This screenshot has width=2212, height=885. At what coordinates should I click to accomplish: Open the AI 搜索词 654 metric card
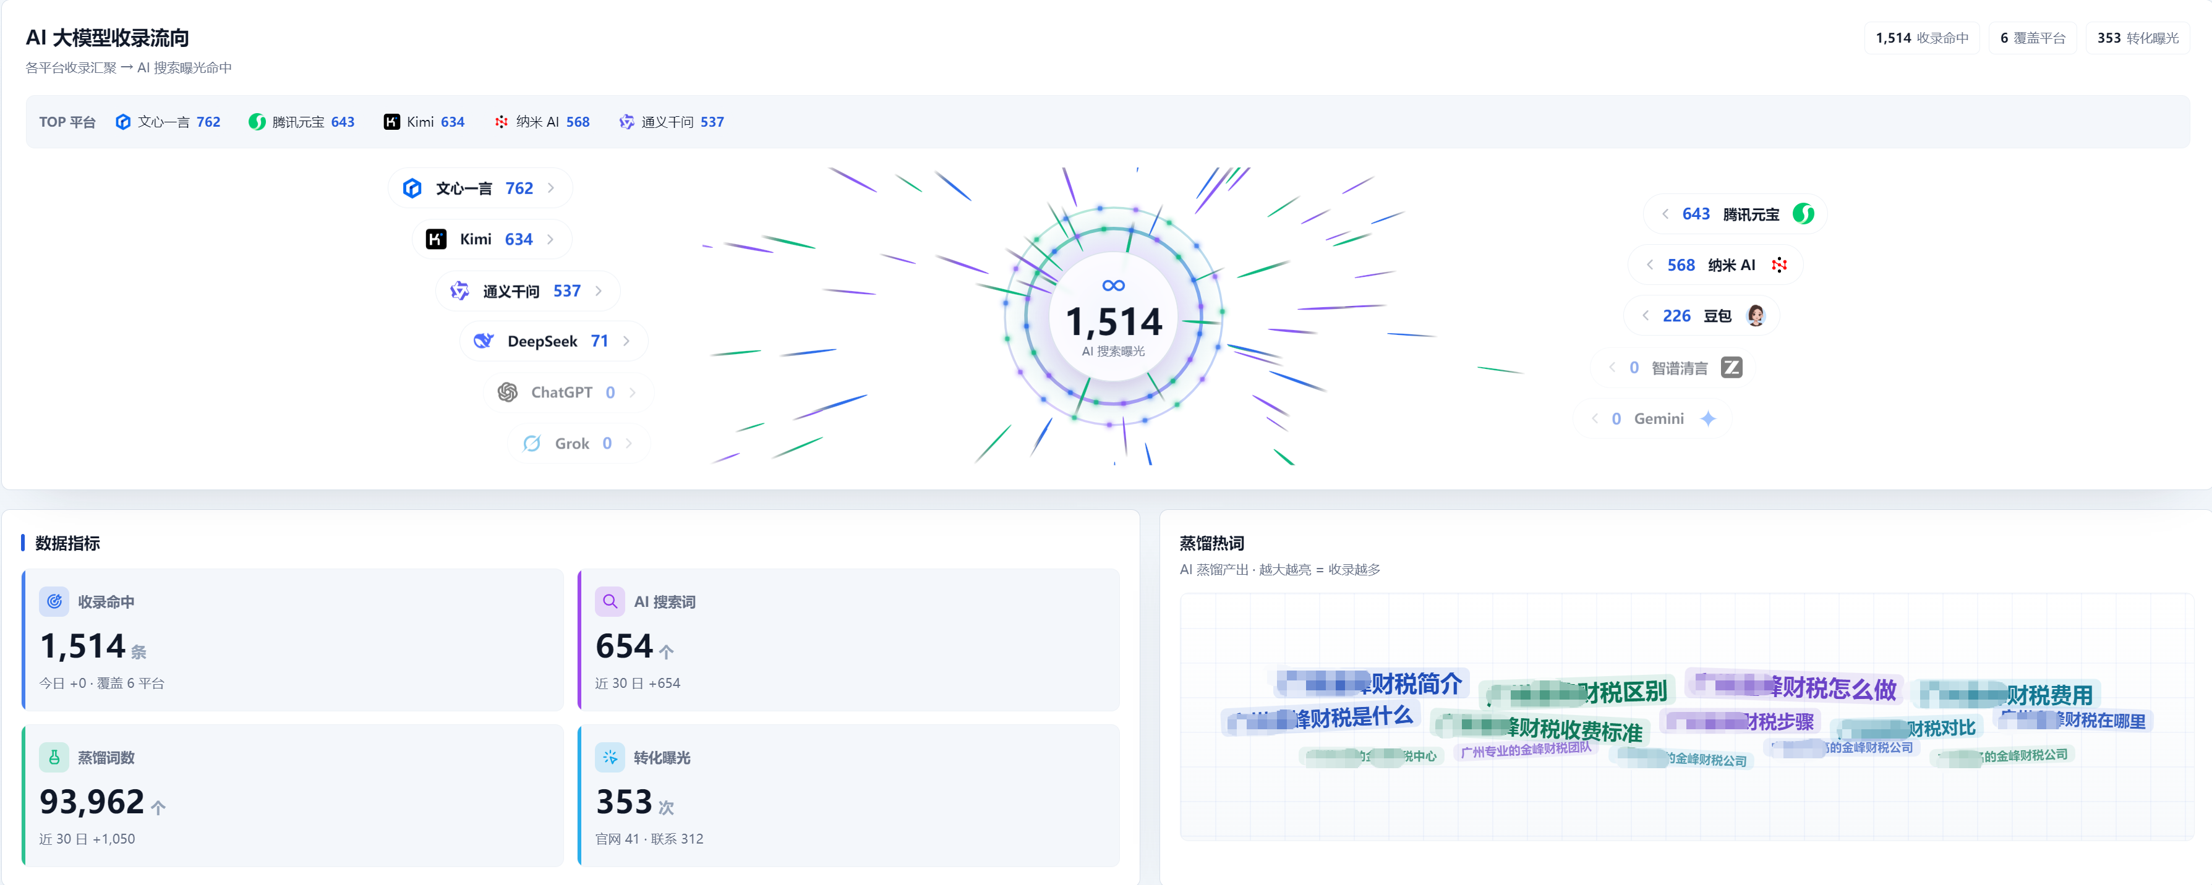click(x=848, y=640)
